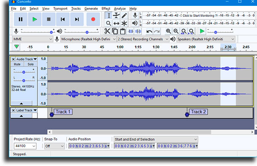
Task: Open the Microphone recording device dropdown
Action: coord(88,39)
